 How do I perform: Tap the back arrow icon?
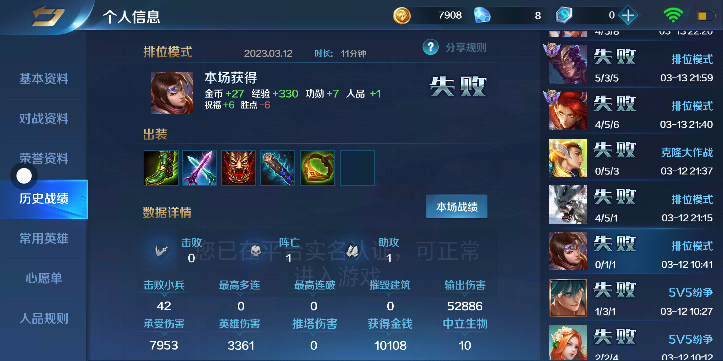point(48,16)
